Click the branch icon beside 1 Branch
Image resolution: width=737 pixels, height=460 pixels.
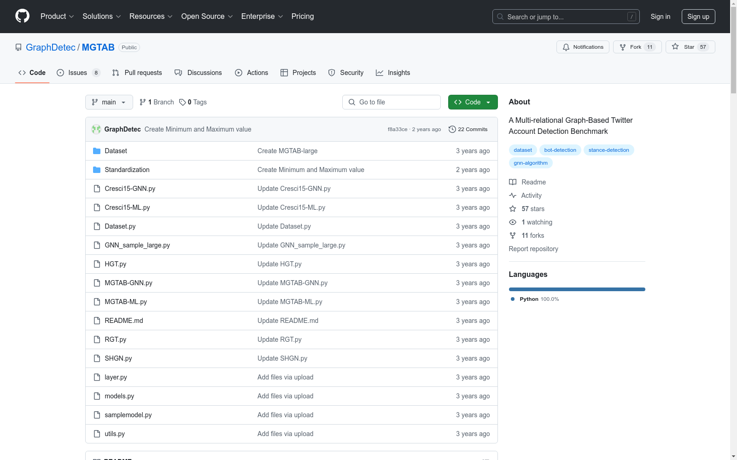143,102
